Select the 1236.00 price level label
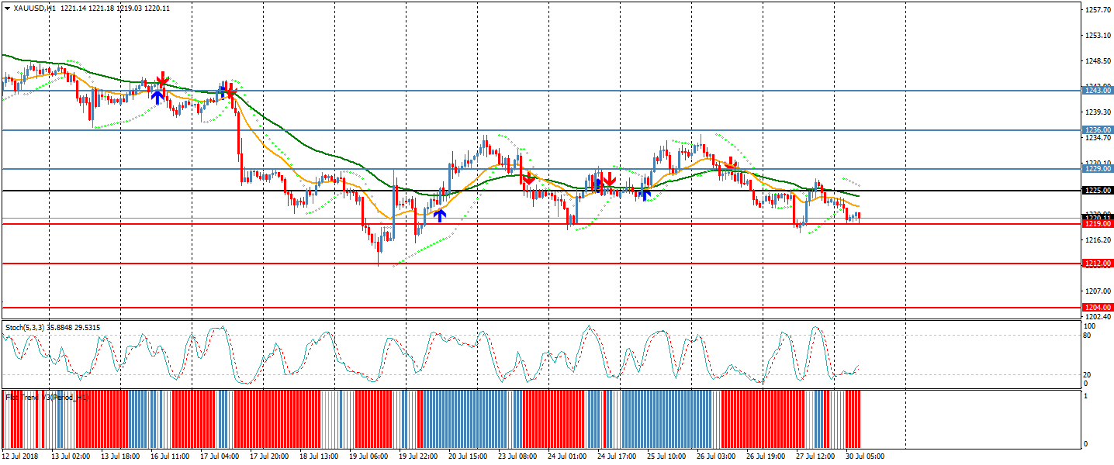 pos(1098,130)
